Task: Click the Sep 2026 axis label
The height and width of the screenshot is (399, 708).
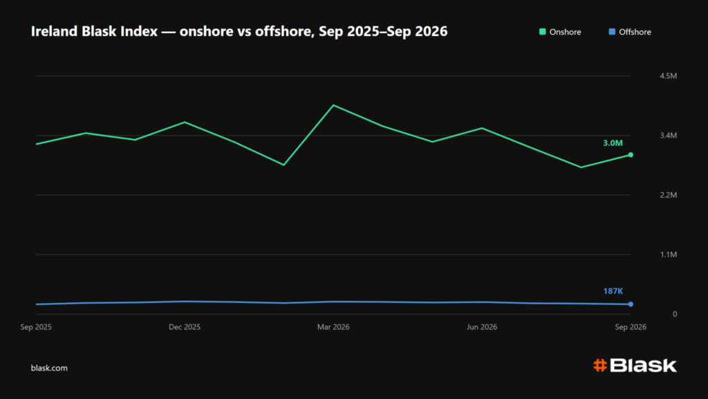Action: [631, 327]
